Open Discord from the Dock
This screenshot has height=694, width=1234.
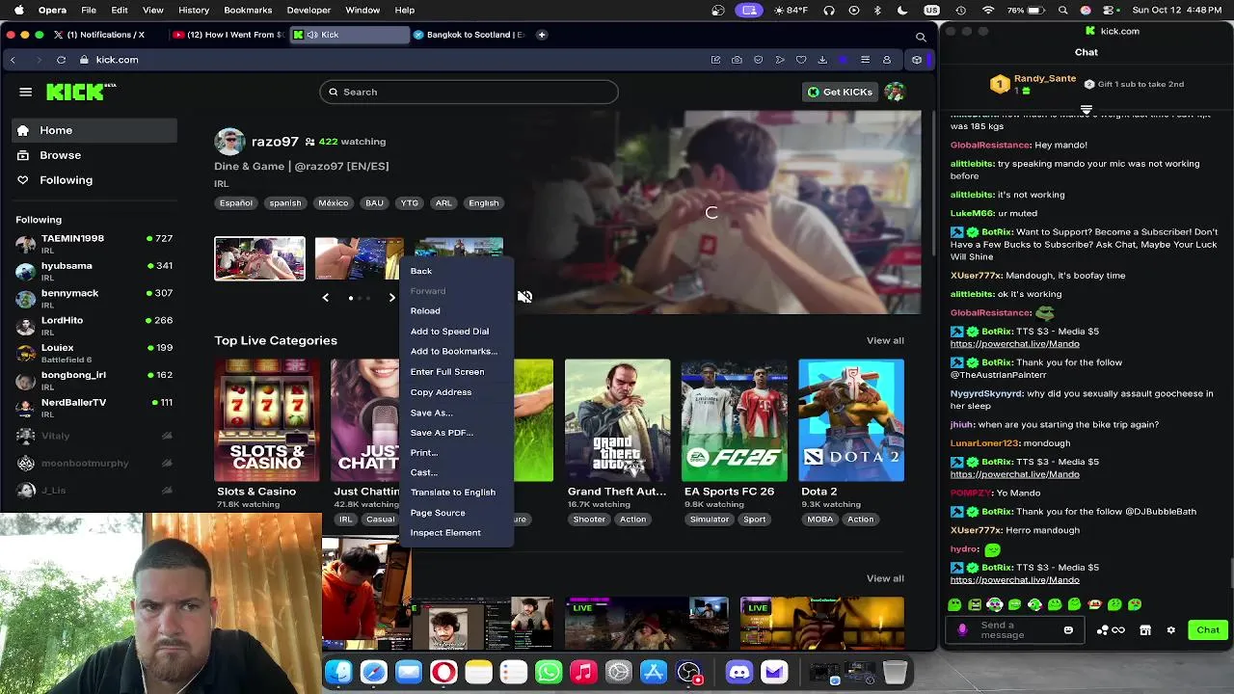pyautogui.click(x=739, y=672)
